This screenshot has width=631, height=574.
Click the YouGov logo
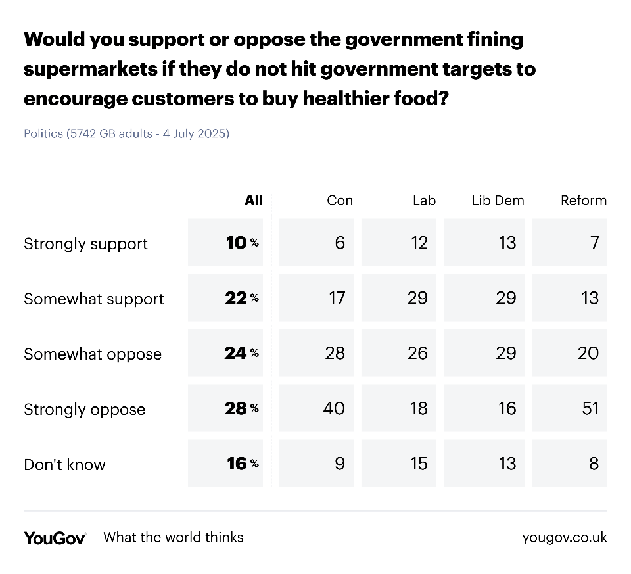(x=55, y=538)
